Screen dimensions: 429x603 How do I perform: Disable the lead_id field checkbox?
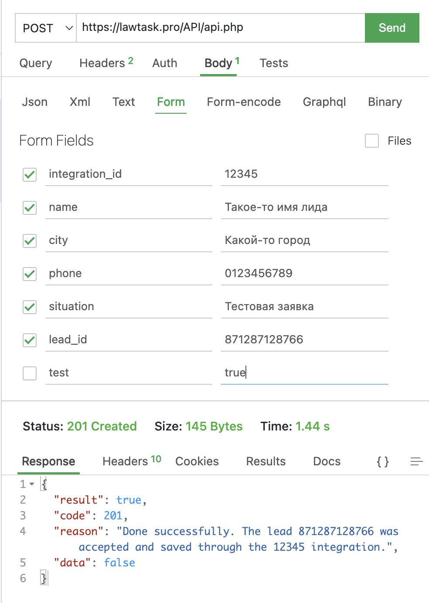pos(30,340)
